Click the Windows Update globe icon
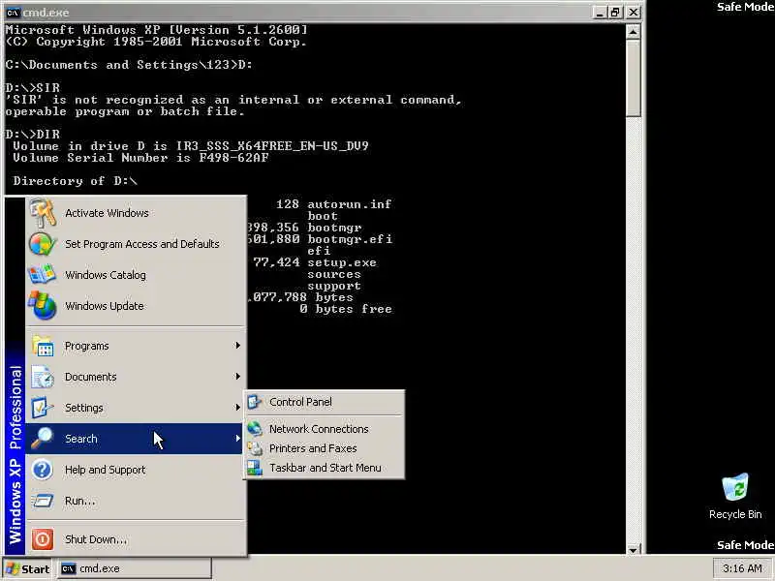Screen dimensions: 775x581 43,305
